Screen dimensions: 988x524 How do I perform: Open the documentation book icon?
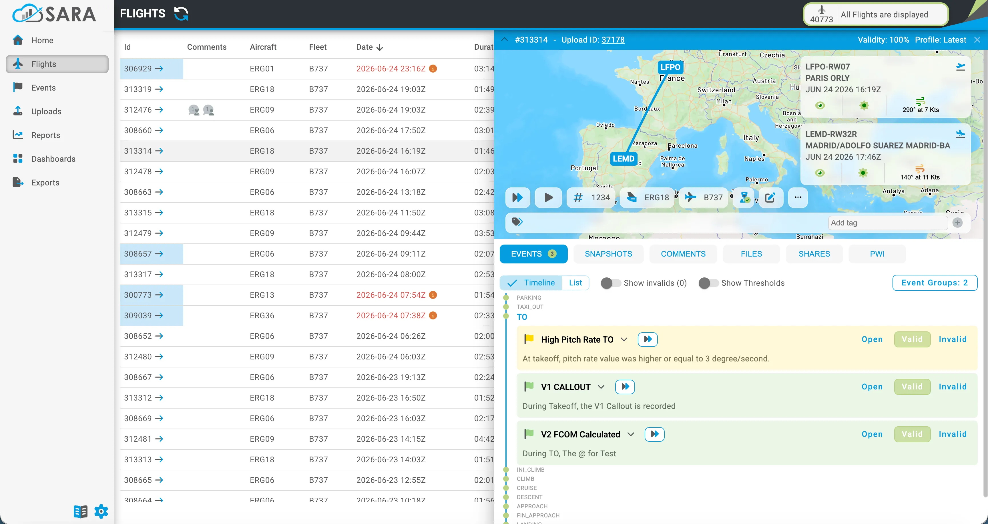click(80, 512)
